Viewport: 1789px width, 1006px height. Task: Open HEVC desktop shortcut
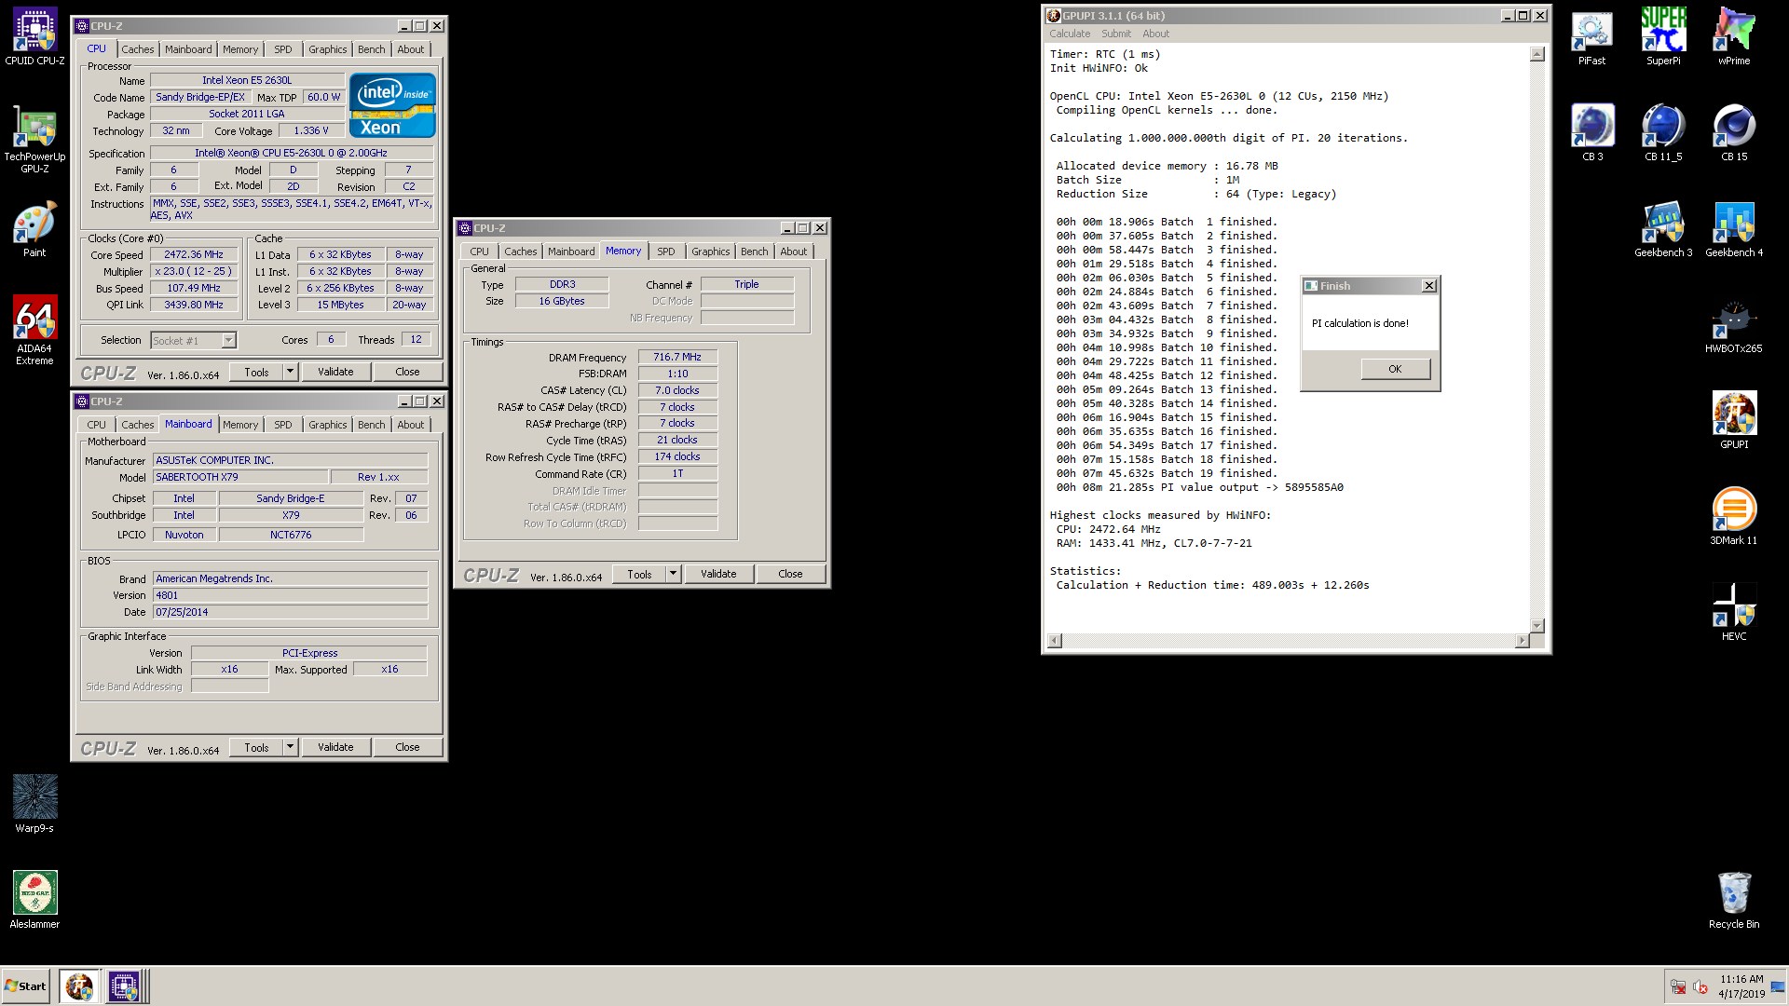coord(1734,613)
